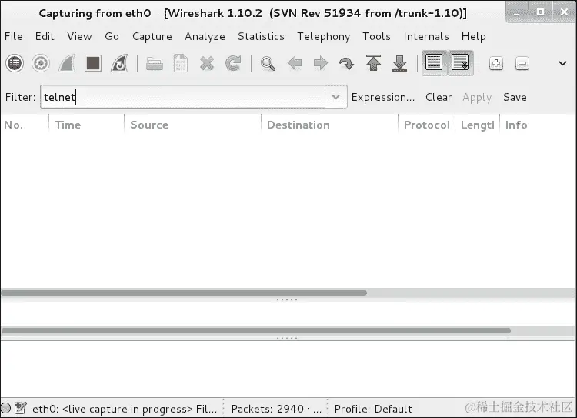Save the current filter
Image resolution: width=577 pixels, height=418 pixels.
(x=515, y=97)
